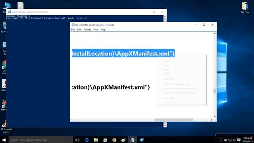
Task: Click Notepad's vertical scrollbar down arrow
Action: point(215,117)
